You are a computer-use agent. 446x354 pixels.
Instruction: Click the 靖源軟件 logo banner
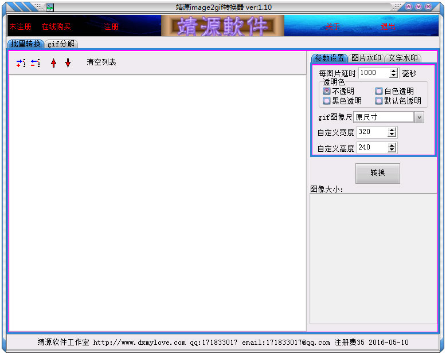tap(223, 26)
